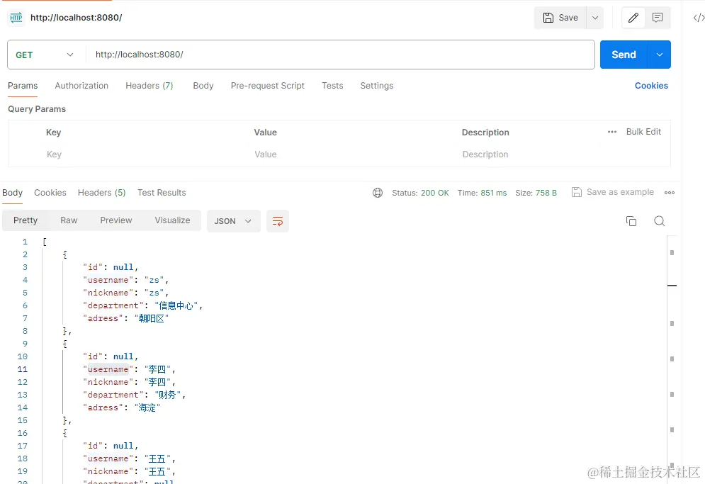Switch to the Authorization tab
This screenshot has width=705, height=484.
pos(81,86)
